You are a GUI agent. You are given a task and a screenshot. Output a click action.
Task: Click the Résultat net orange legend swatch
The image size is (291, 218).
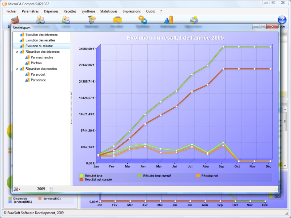pyautogui.click(x=198, y=175)
